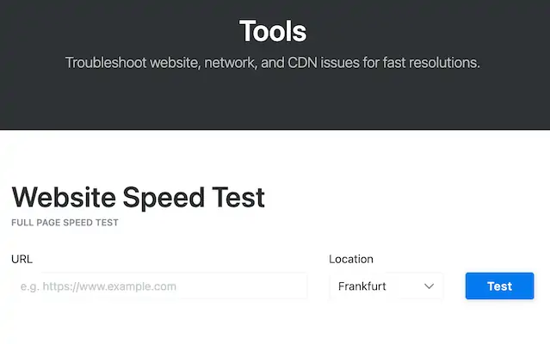Click the word Test in main heading
Image resolution: width=550 pixels, height=344 pixels.
coord(236,198)
